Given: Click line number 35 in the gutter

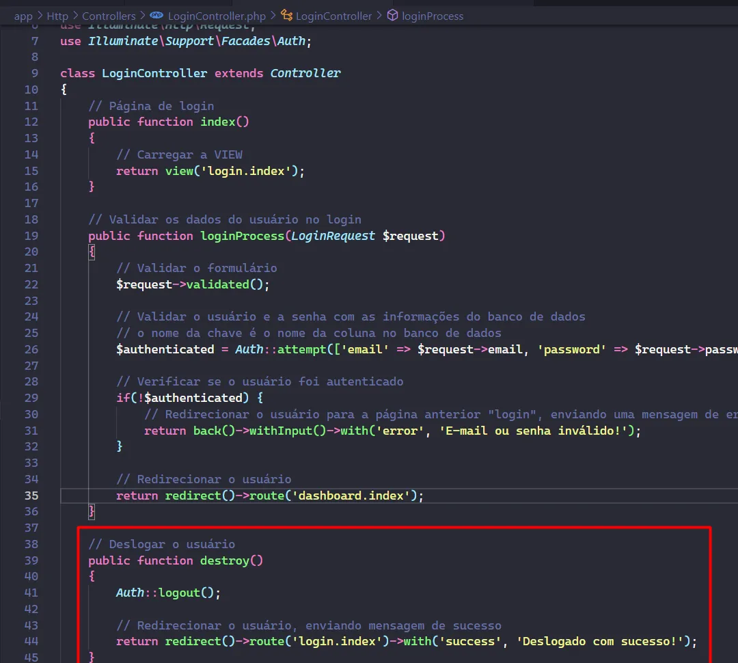Looking at the screenshot, I should point(31,496).
